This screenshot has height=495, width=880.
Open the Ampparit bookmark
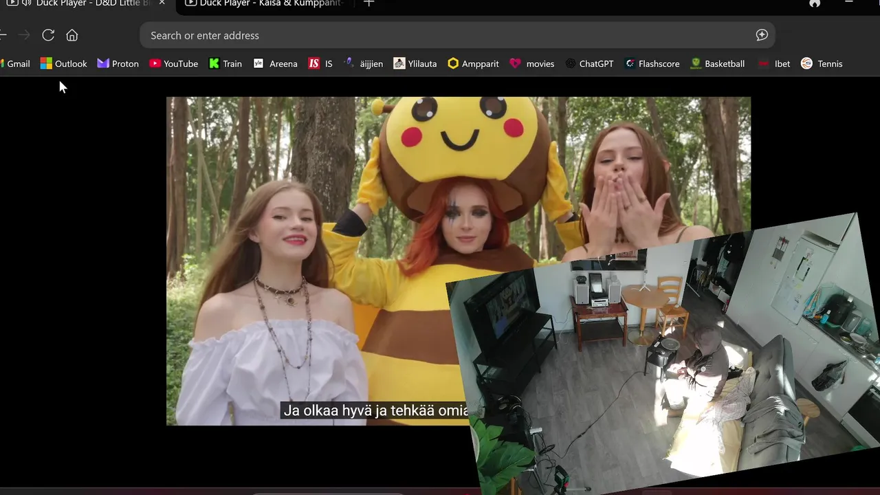(473, 63)
